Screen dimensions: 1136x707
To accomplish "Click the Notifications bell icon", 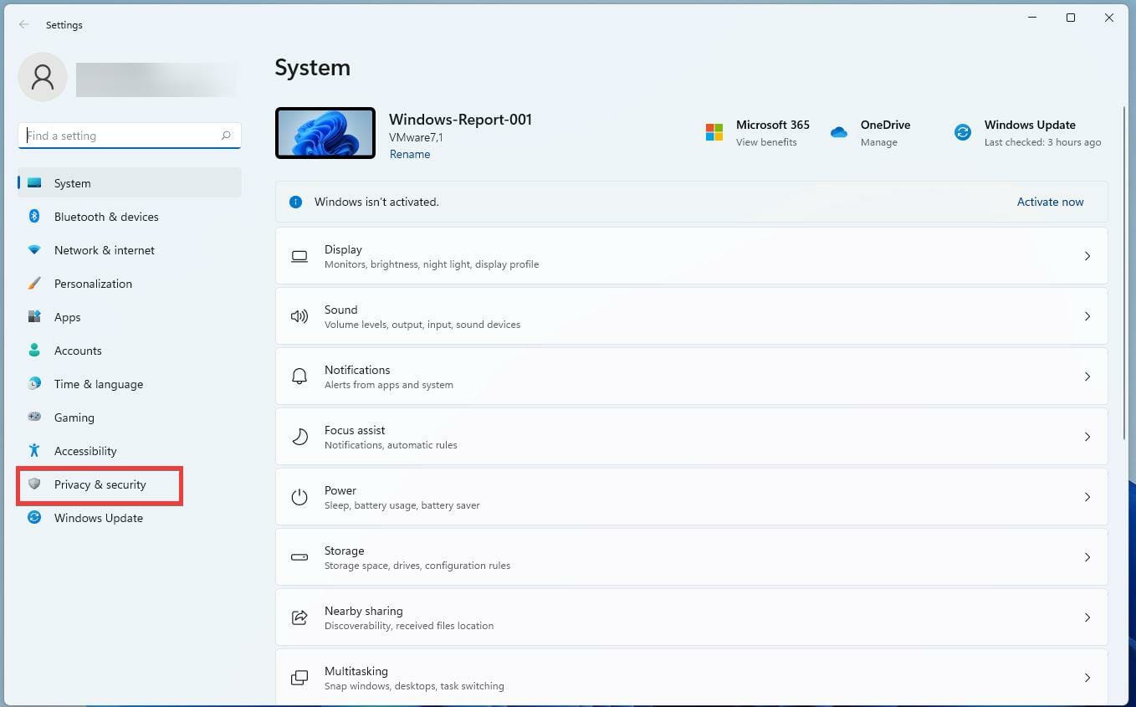I will pyautogui.click(x=299, y=377).
